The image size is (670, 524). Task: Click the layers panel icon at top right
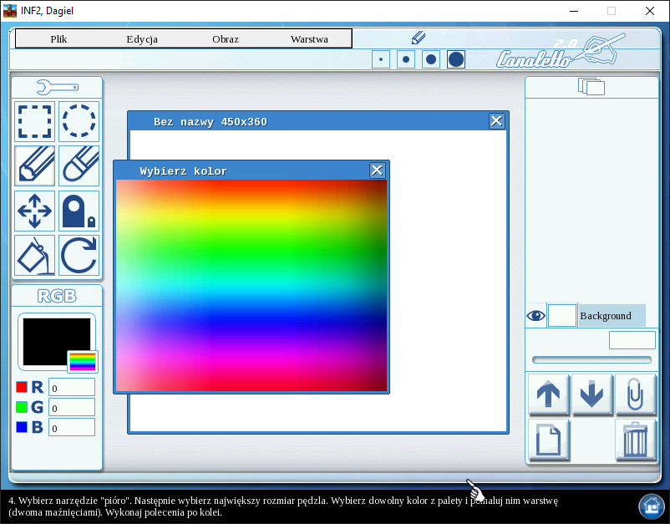591,85
